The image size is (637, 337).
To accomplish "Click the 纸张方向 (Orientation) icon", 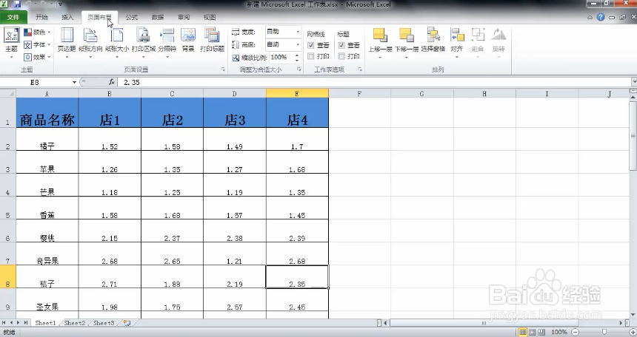I will [x=90, y=35].
